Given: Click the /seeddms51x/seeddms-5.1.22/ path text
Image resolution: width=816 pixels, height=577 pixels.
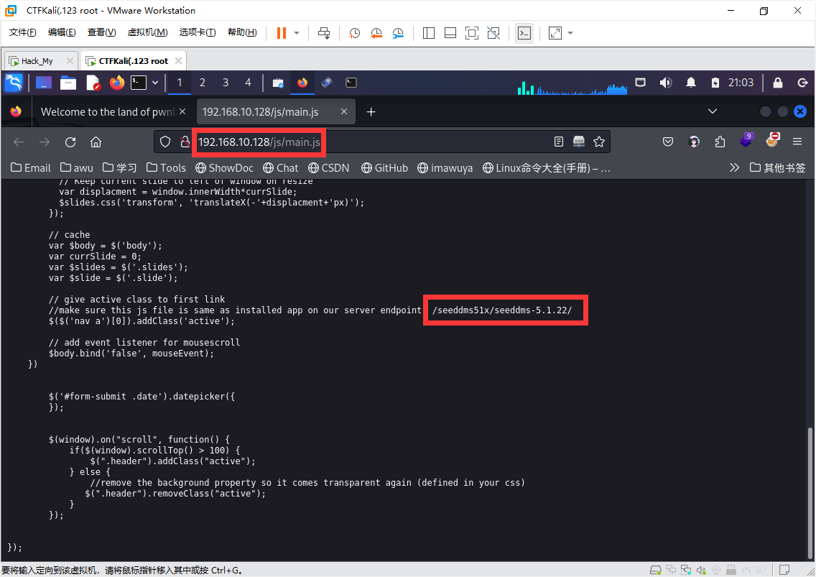Looking at the screenshot, I should pyautogui.click(x=502, y=310).
